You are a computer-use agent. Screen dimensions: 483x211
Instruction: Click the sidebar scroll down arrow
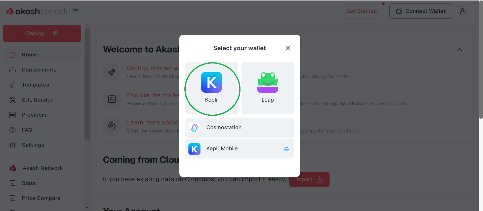pos(87,208)
